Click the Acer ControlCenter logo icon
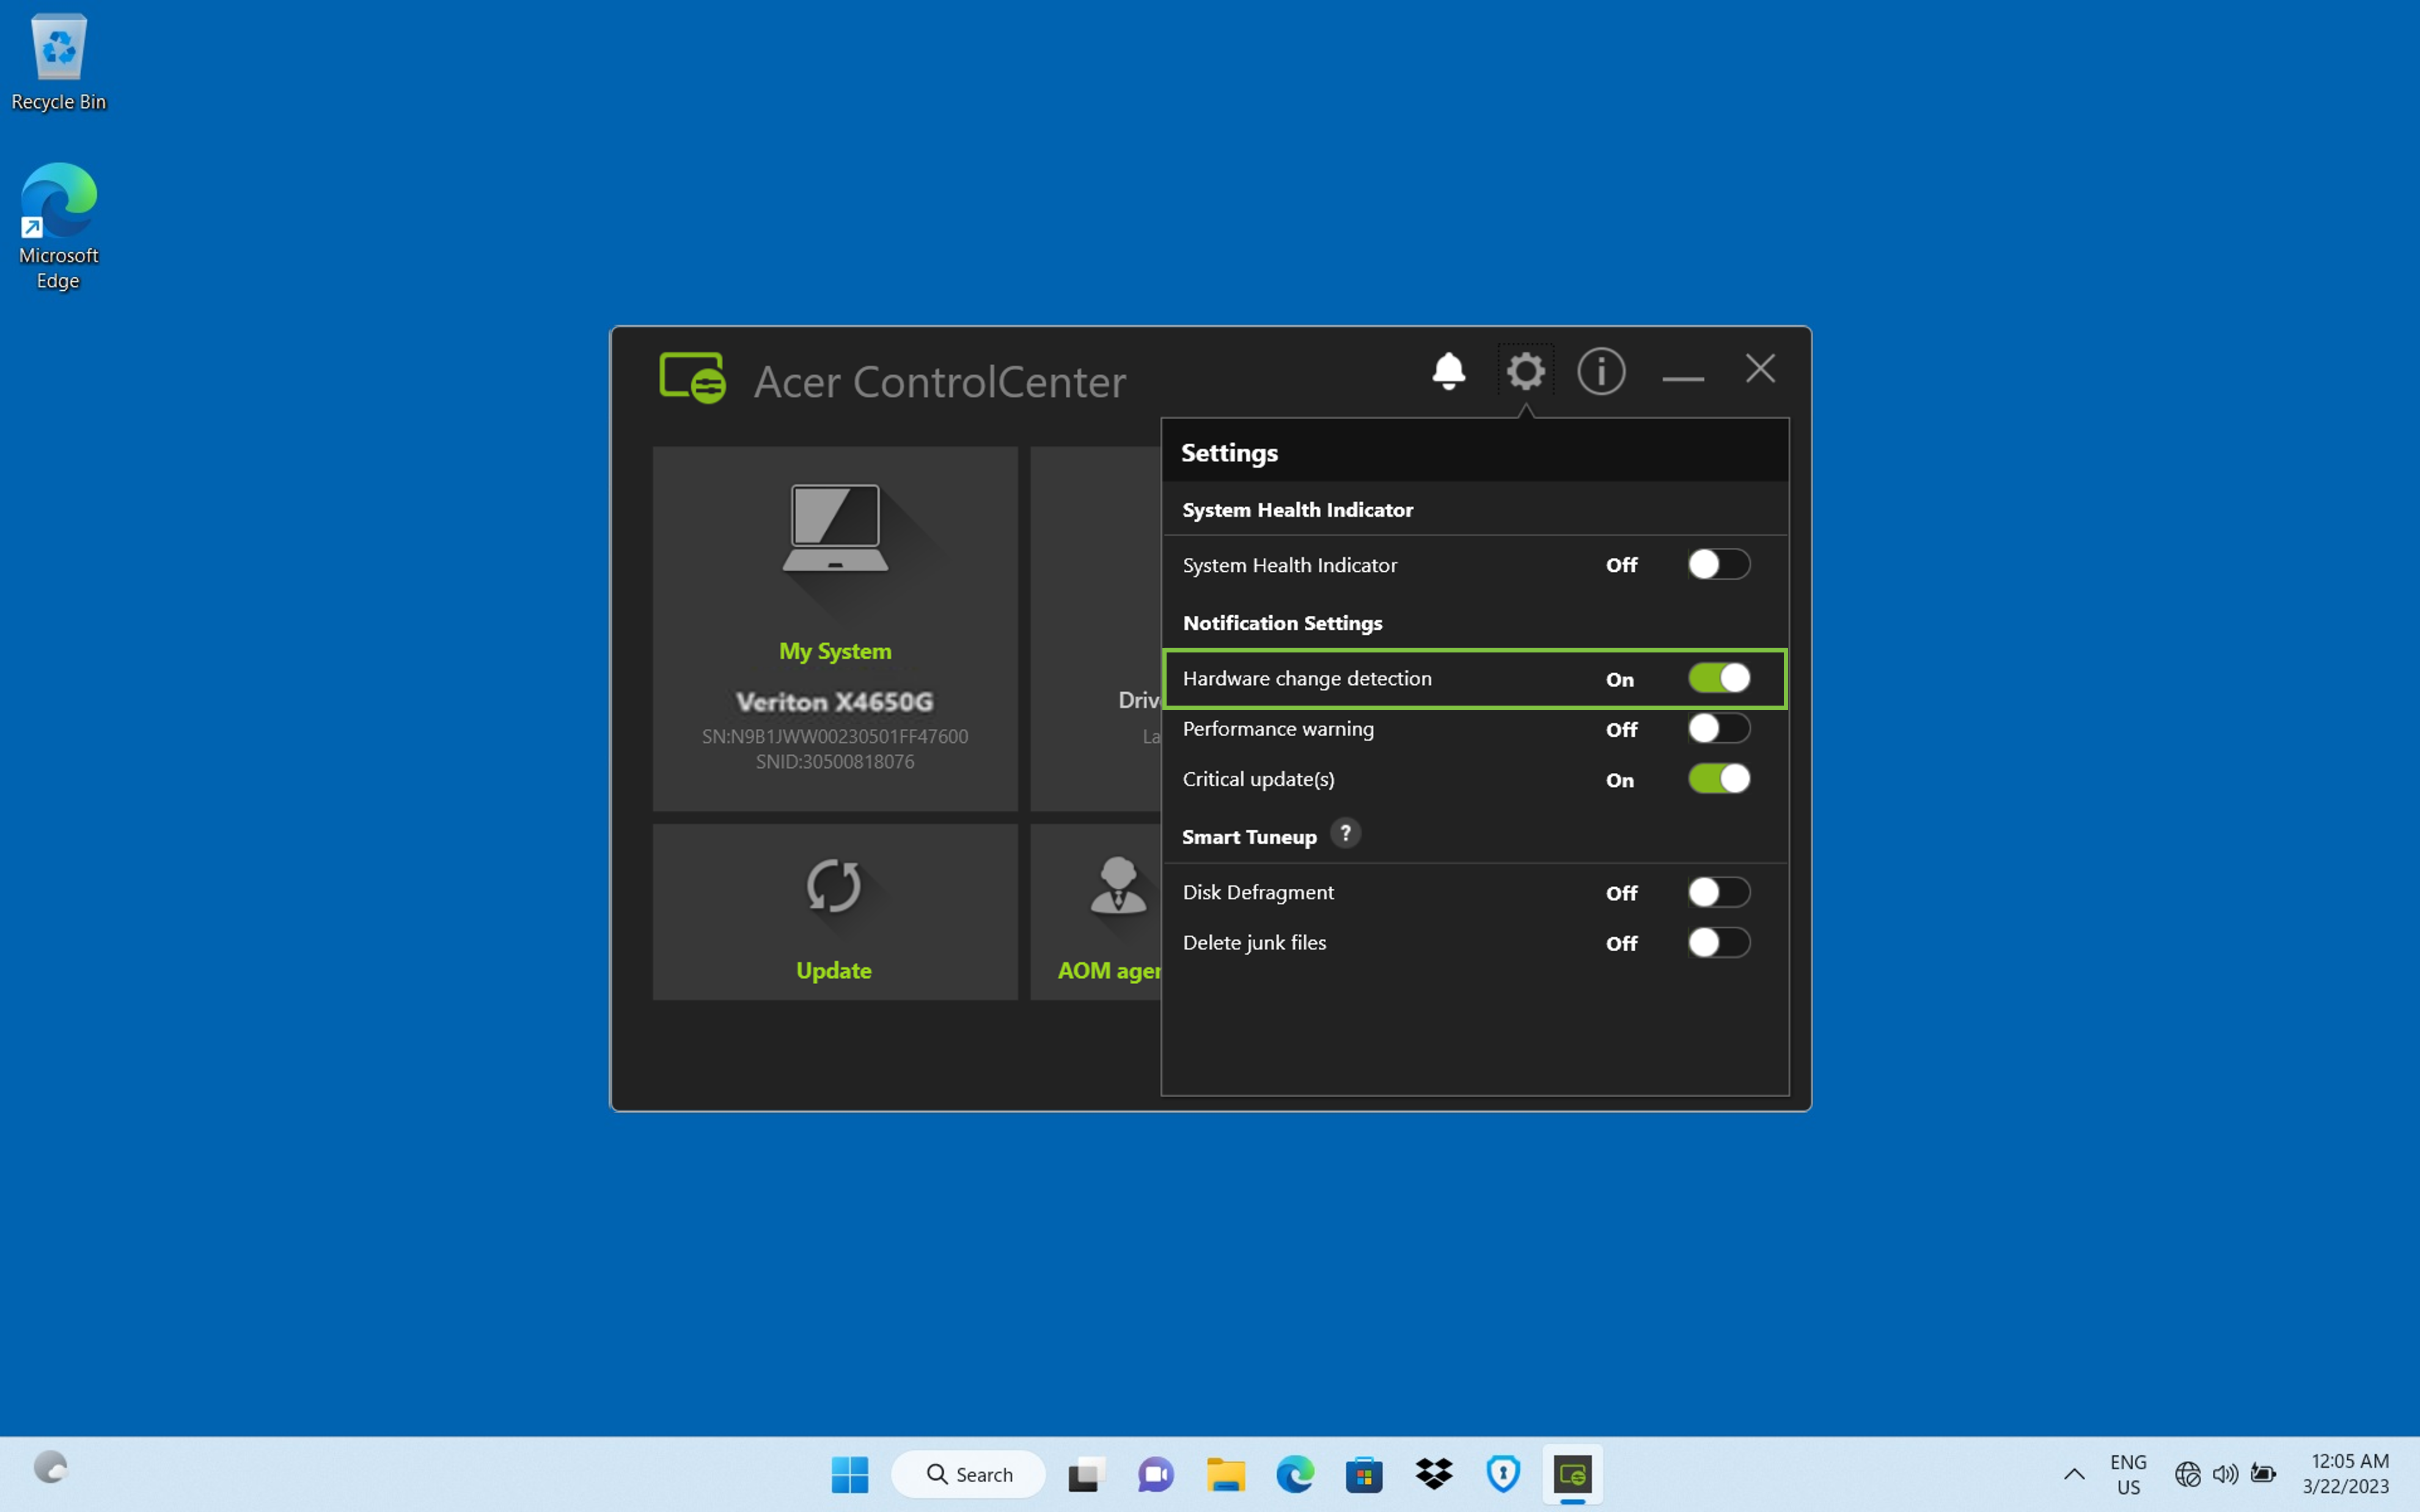Image resolution: width=2420 pixels, height=1512 pixels. pos(692,378)
